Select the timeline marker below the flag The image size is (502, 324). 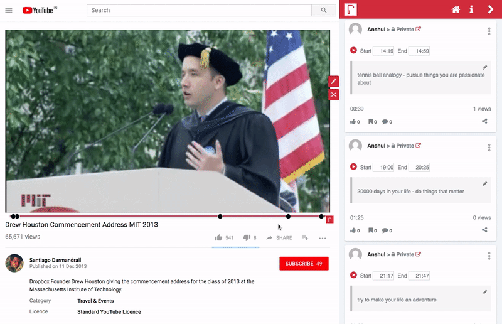288,217
